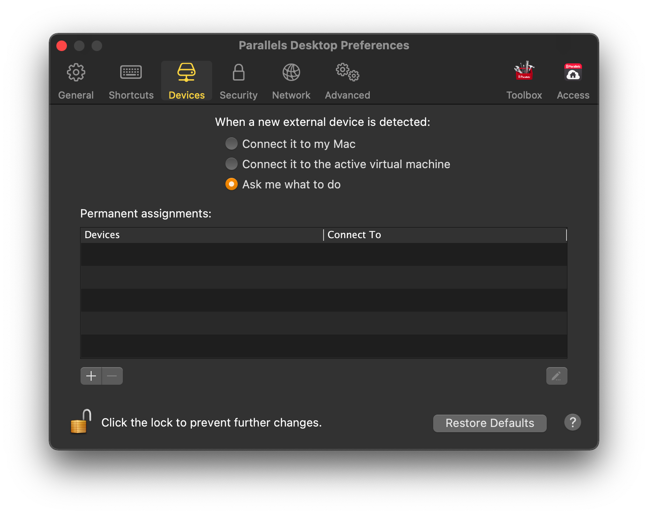Open the Advanced gears icon
Image resolution: width=648 pixels, height=515 pixels.
coord(347,73)
